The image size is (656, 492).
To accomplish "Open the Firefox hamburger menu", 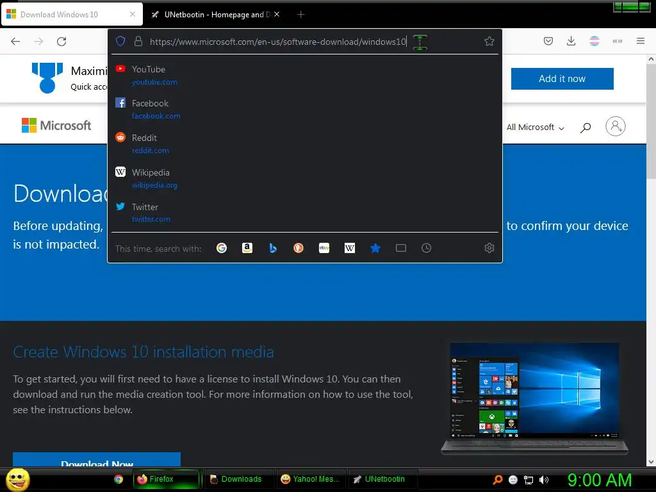I will pos(640,41).
